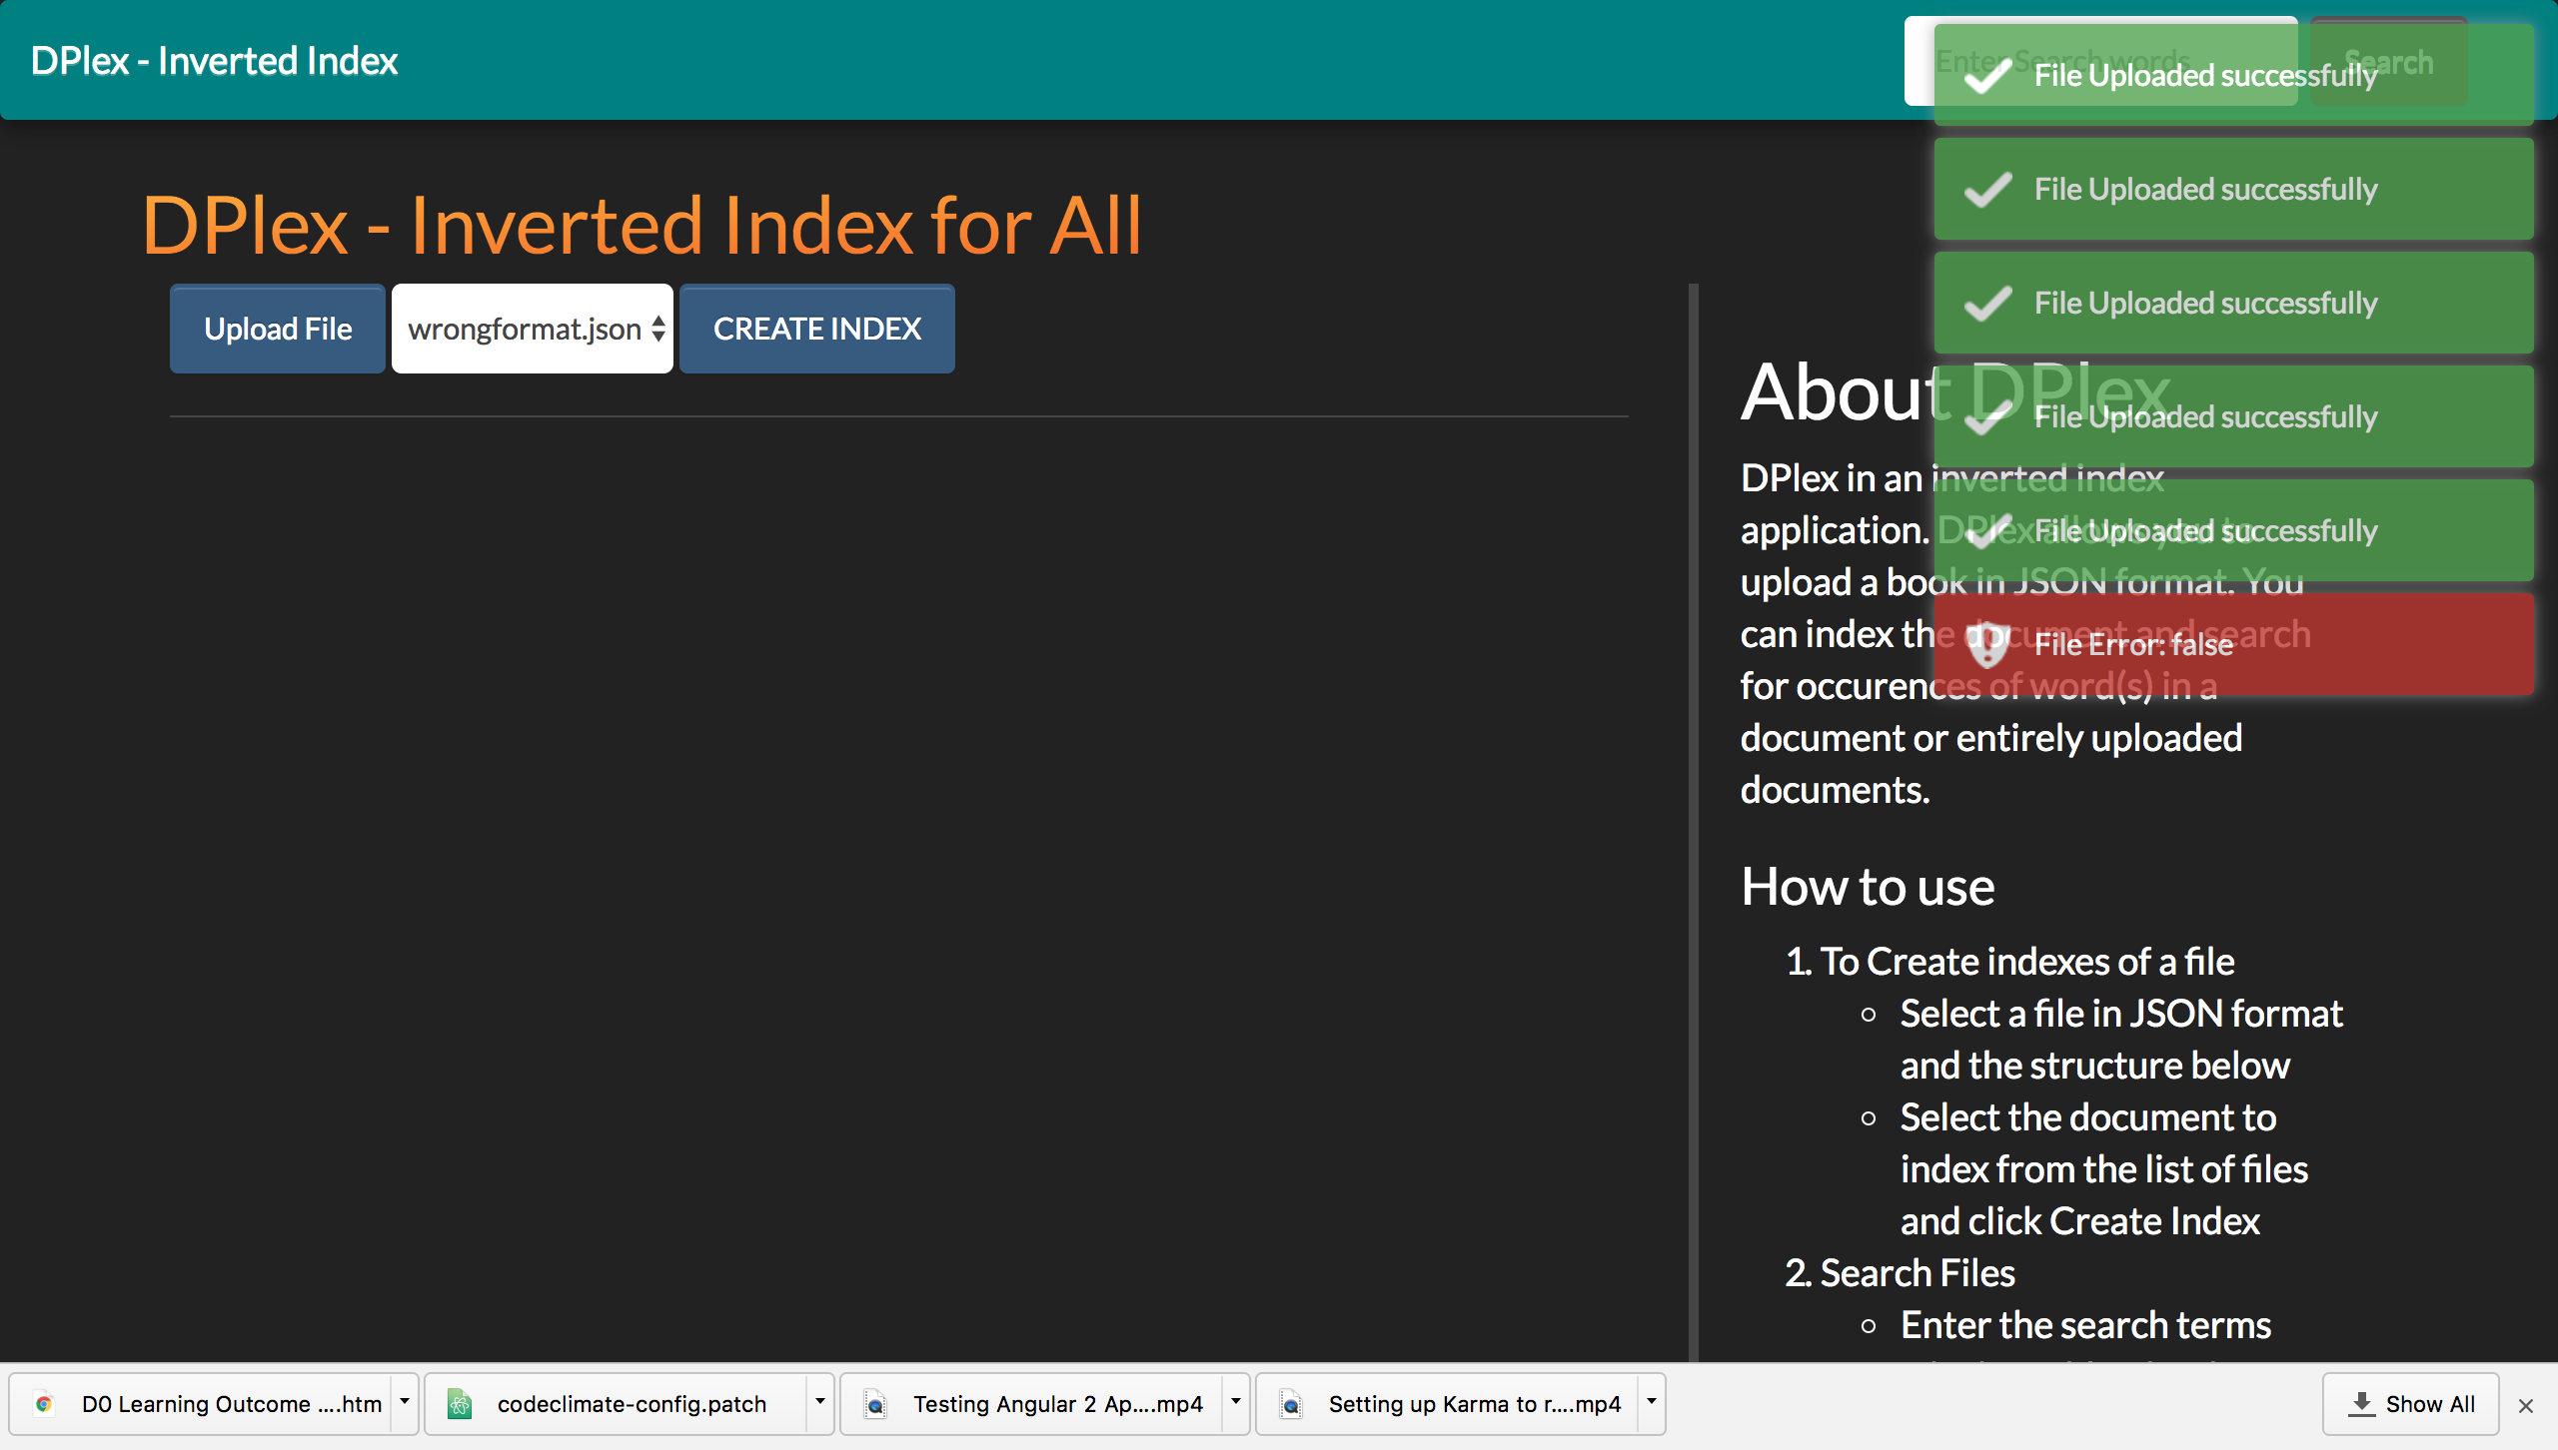Click the checkmark icon on top notification
The height and width of the screenshot is (1450, 2558).
(x=1987, y=74)
